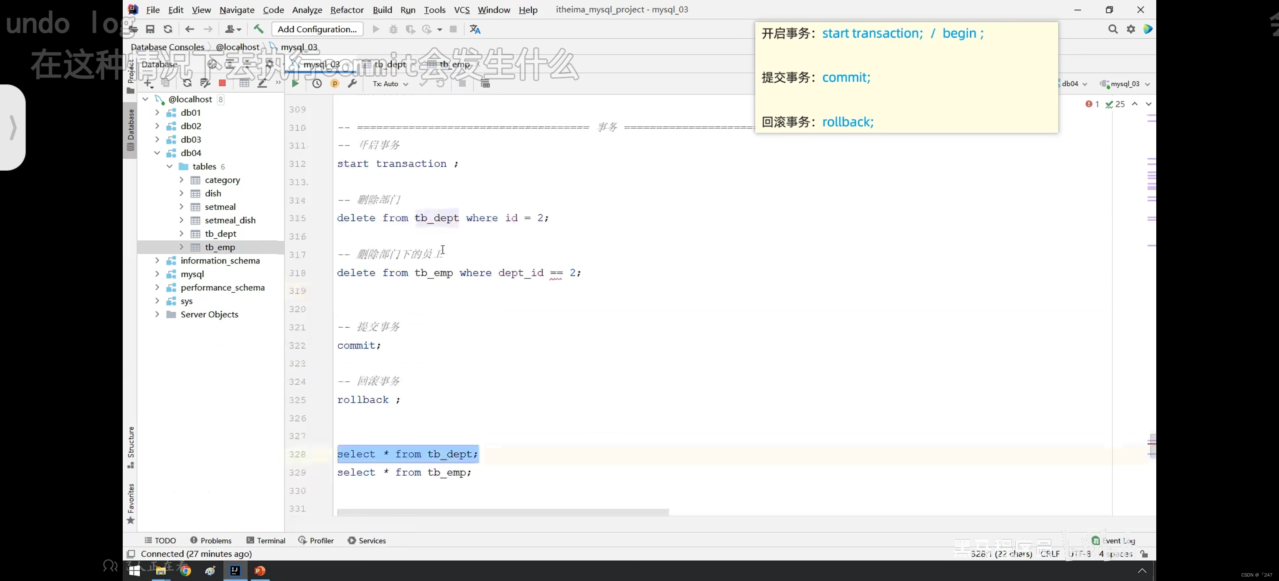Expand the information_schema node
Viewport: 1279px width, 581px height.
tap(157, 260)
